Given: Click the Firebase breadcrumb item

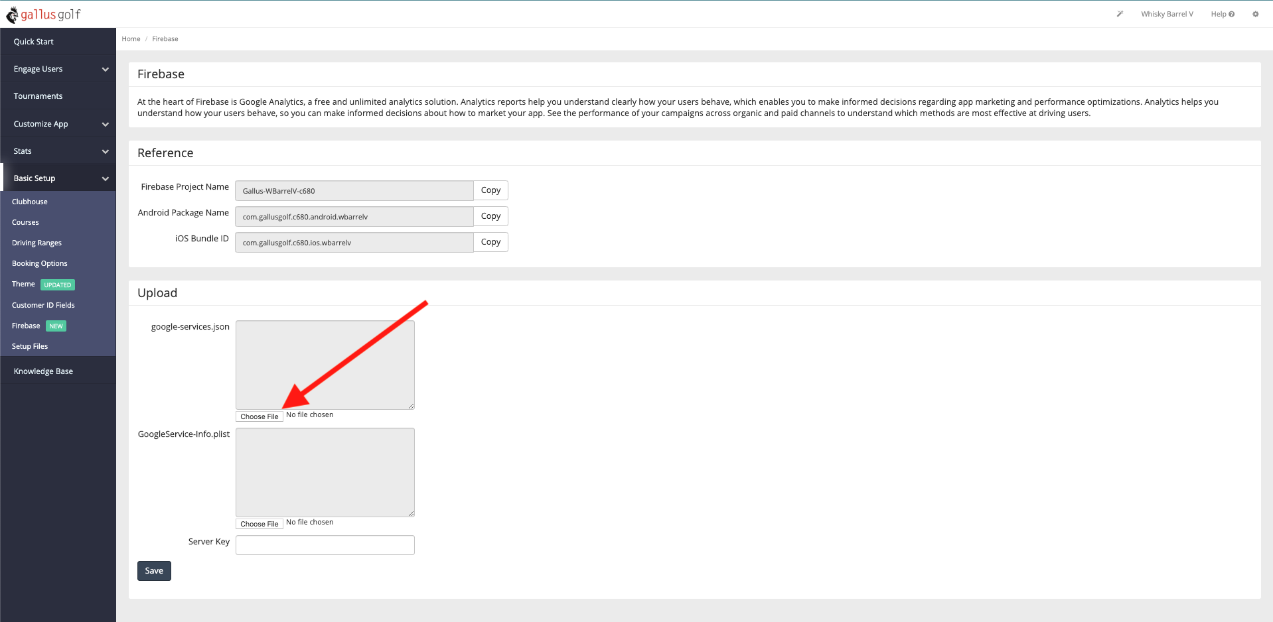Looking at the screenshot, I should coord(165,39).
